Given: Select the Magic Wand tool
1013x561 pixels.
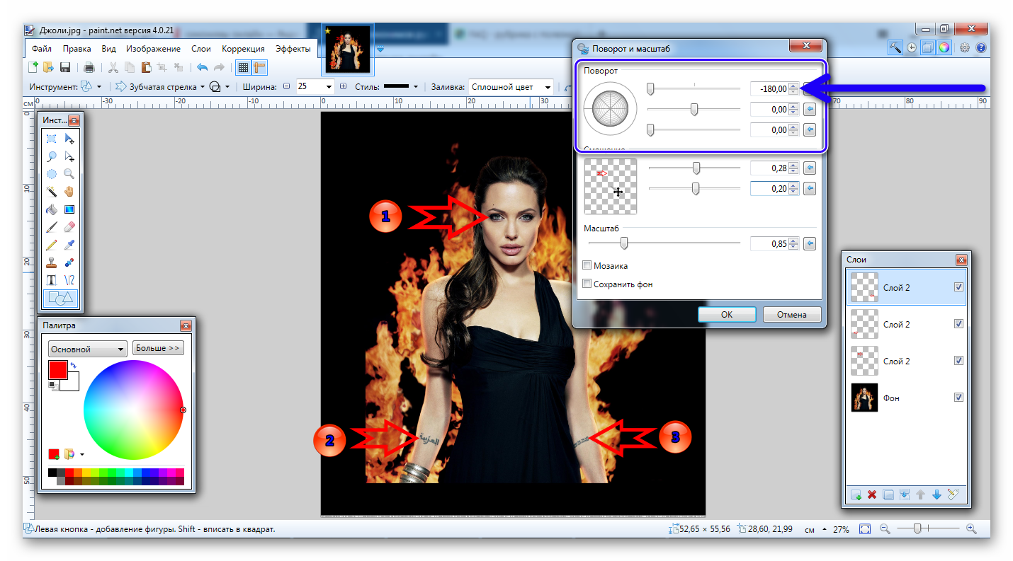Looking at the screenshot, I should [x=52, y=191].
